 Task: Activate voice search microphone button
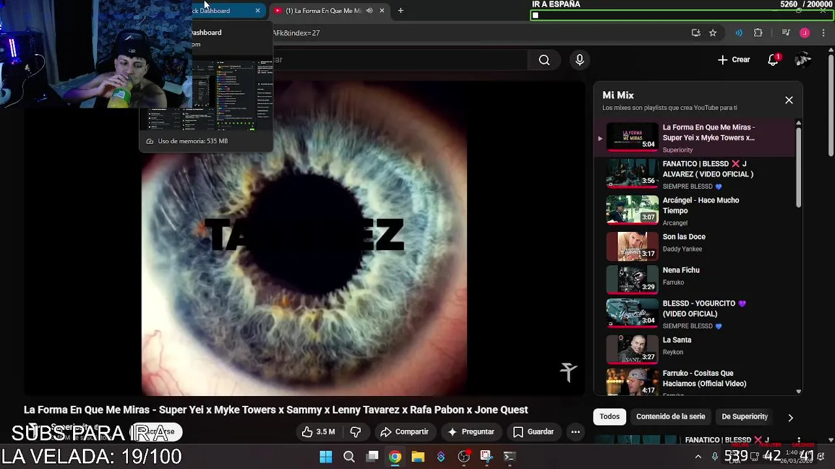(x=579, y=60)
